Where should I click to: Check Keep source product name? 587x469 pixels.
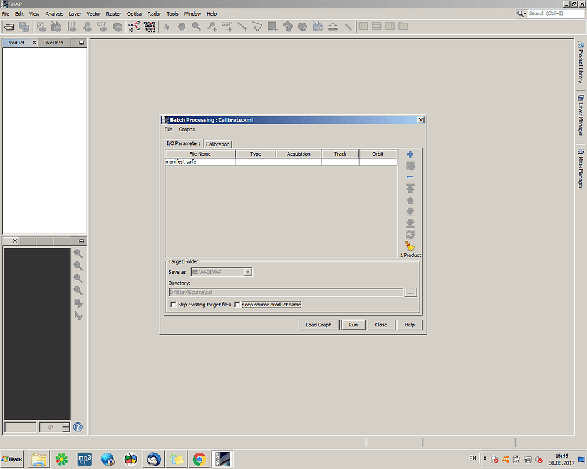click(237, 305)
